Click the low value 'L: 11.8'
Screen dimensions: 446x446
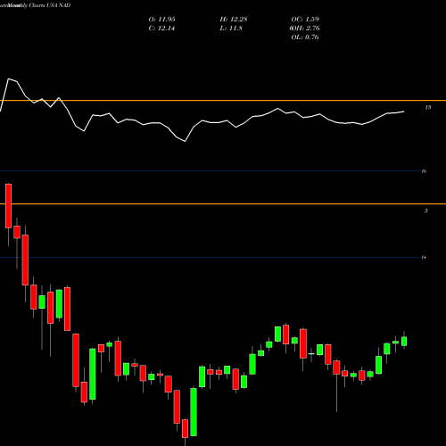click(x=231, y=29)
